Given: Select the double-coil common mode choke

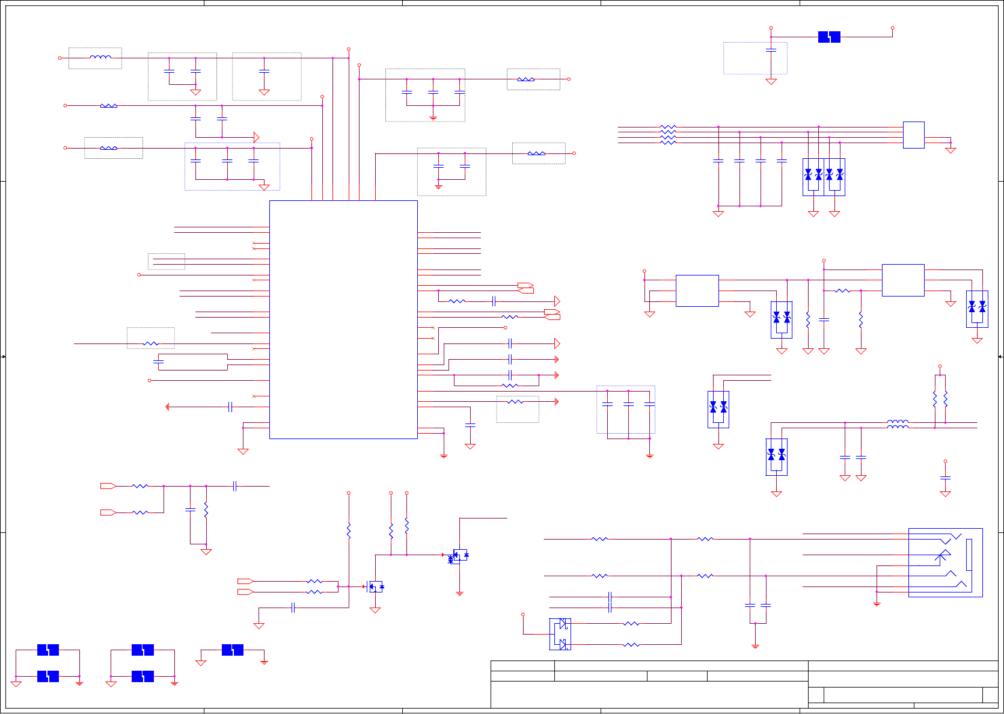Looking at the screenshot, I should click(898, 425).
